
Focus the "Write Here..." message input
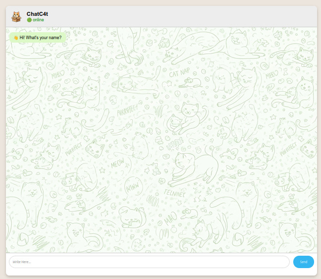[149, 262]
